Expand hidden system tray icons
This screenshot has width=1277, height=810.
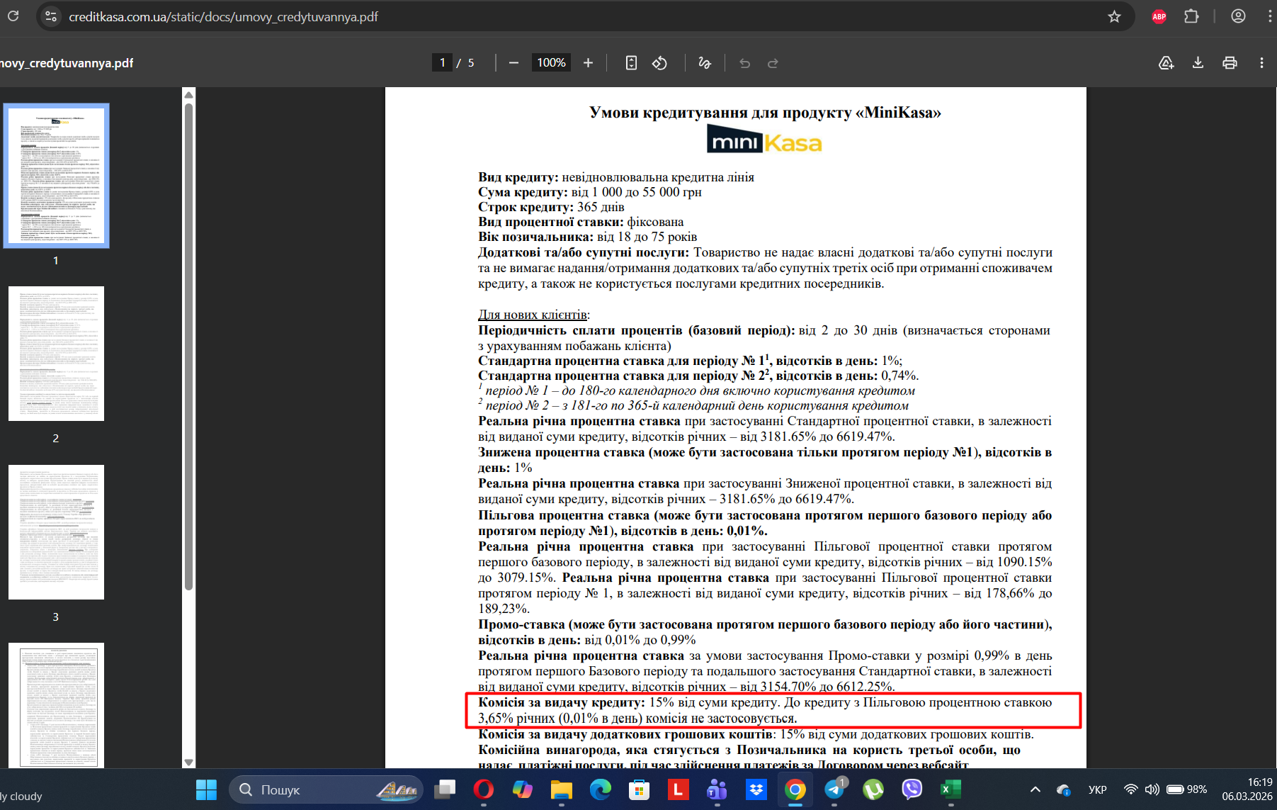[1035, 789]
